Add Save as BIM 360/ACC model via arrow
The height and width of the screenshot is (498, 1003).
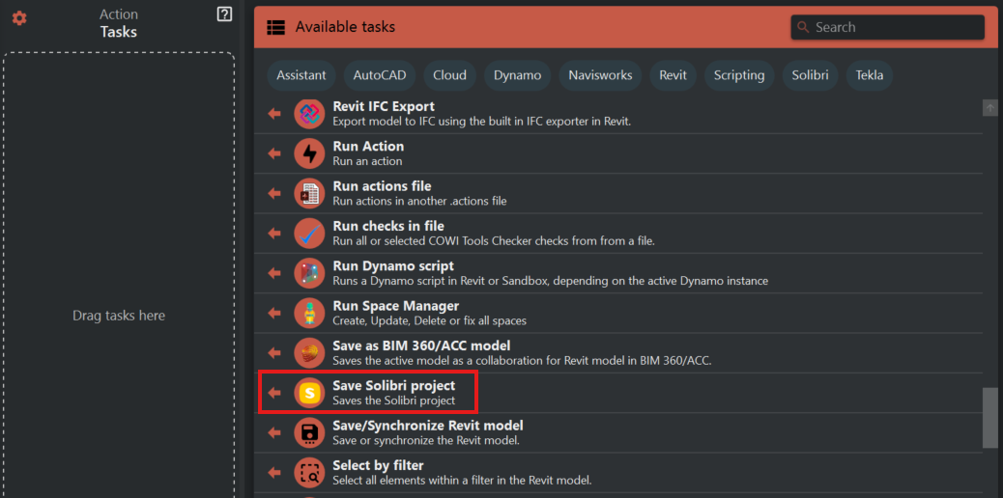pyautogui.click(x=274, y=353)
